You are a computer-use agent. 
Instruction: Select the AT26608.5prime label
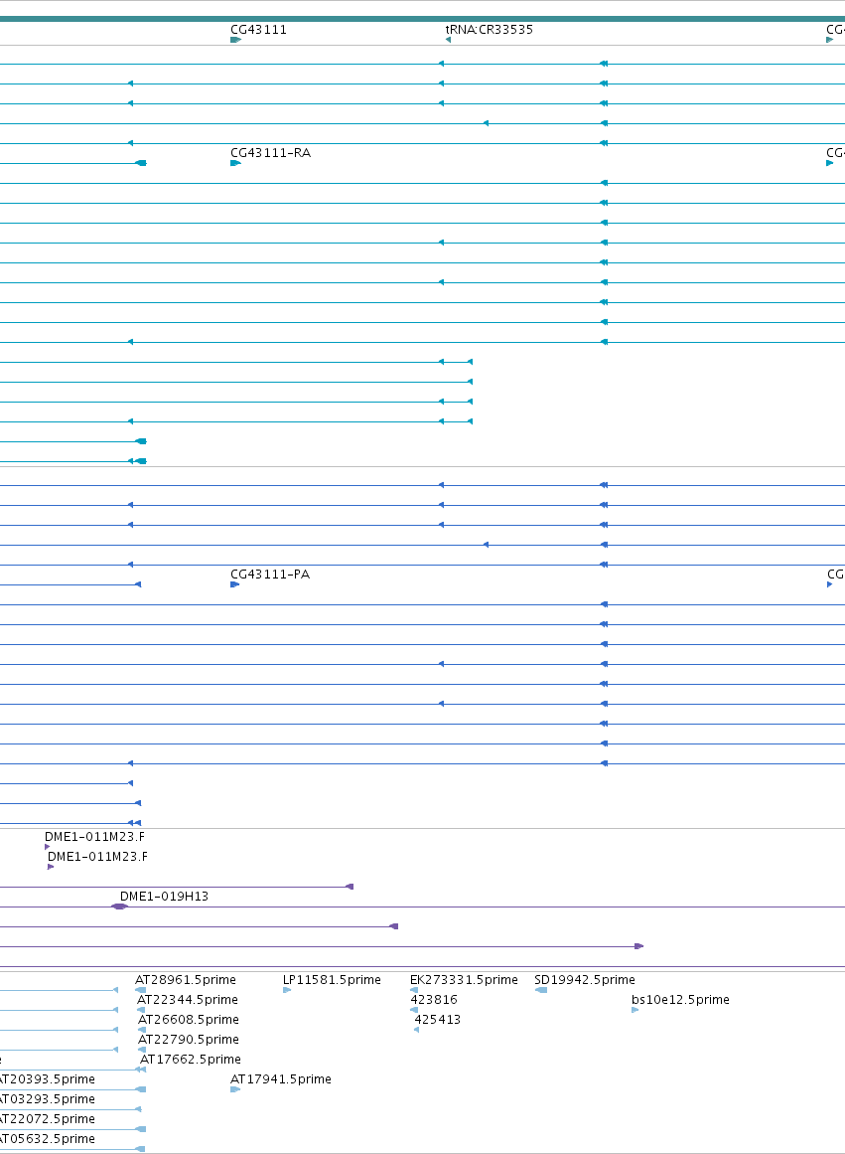point(189,1020)
